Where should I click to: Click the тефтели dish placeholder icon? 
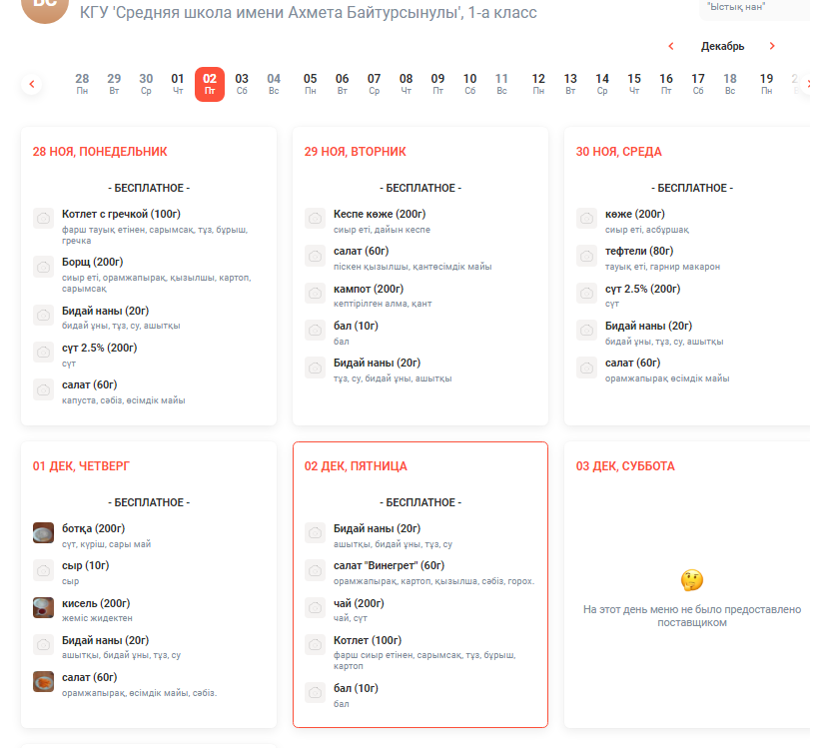[586, 256]
